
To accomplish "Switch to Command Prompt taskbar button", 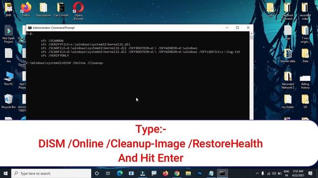I will click(x=222, y=174).
